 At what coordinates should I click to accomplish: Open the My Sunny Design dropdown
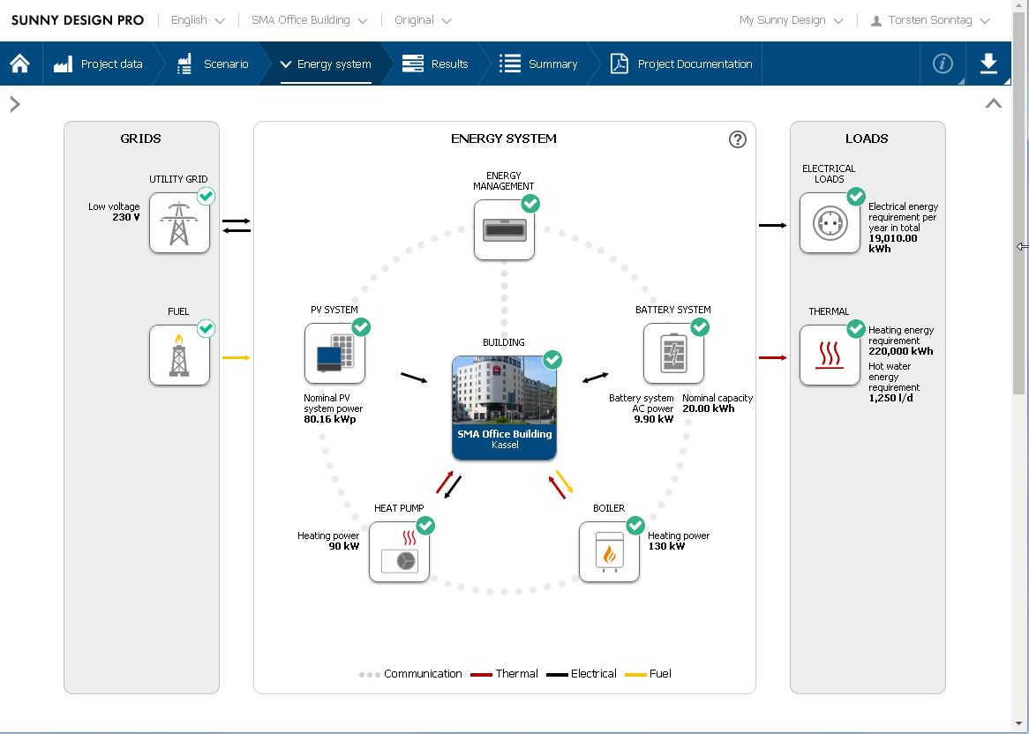point(791,20)
